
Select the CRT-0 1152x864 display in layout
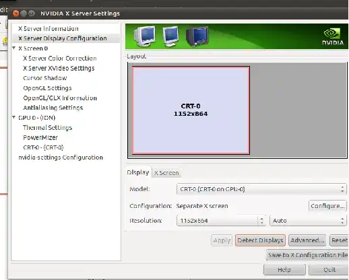pos(191,110)
